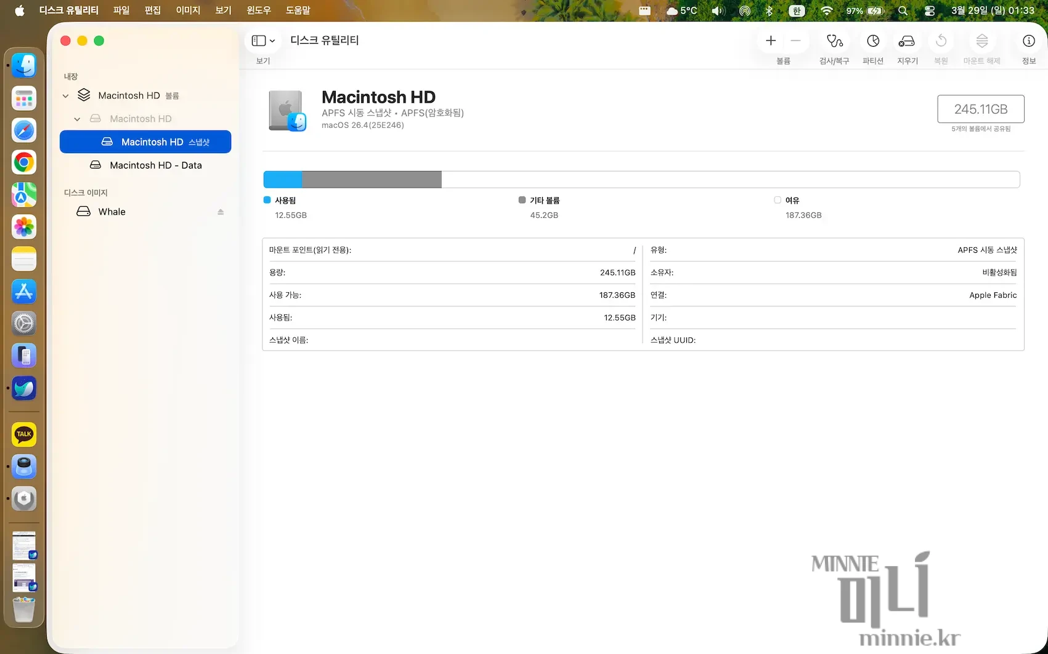Click the macOS 26.4(25E246) version text
Image resolution: width=1048 pixels, height=654 pixels.
[363, 126]
